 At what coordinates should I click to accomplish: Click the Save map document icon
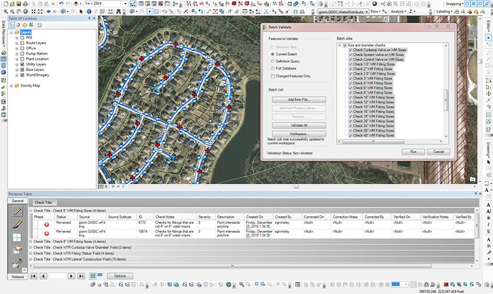[19, 4]
